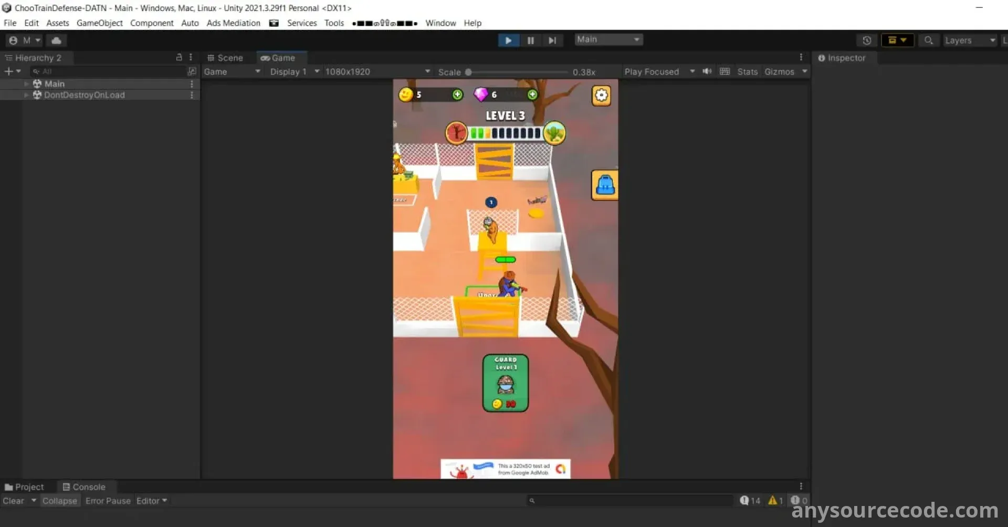
Task: Open the blue backpack inventory button
Action: (605, 185)
